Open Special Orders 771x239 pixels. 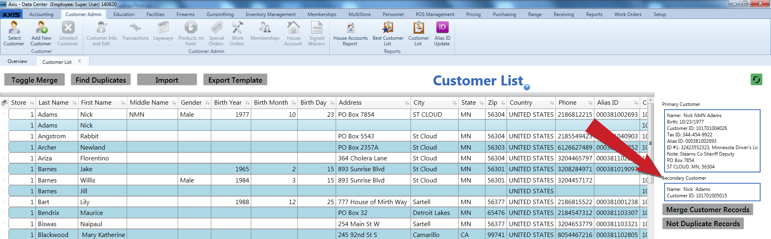click(216, 33)
